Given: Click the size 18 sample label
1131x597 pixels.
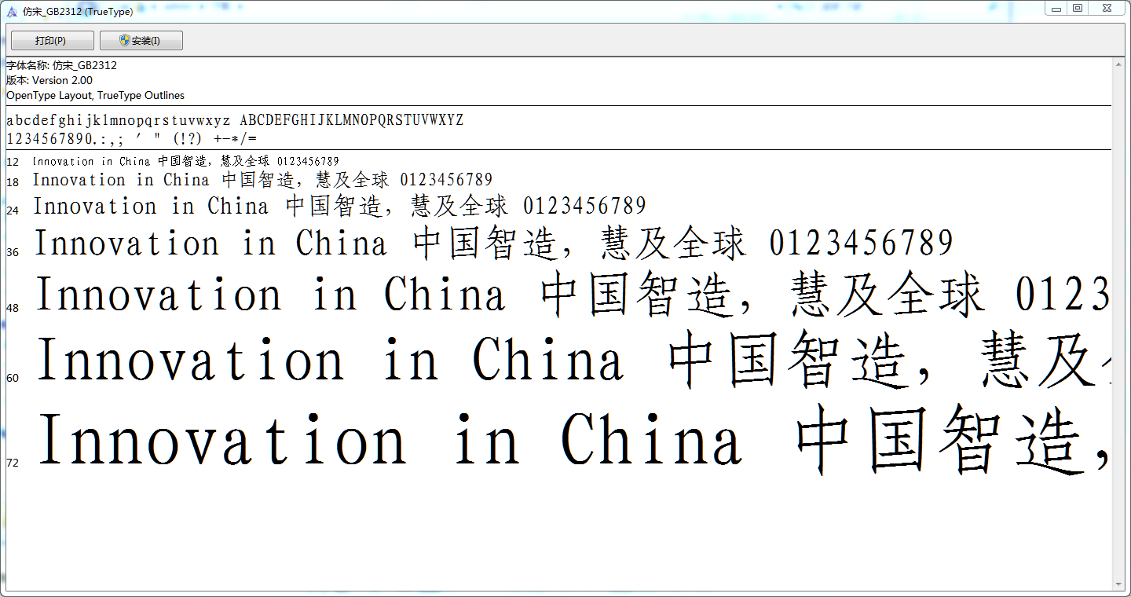Looking at the screenshot, I should pyautogui.click(x=13, y=182).
